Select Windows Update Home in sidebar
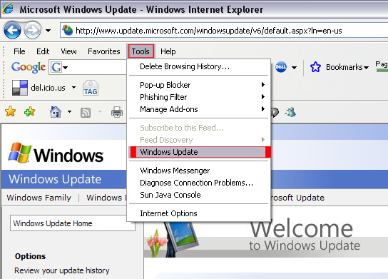Screen dimensions: 388x279 pos(73,223)
